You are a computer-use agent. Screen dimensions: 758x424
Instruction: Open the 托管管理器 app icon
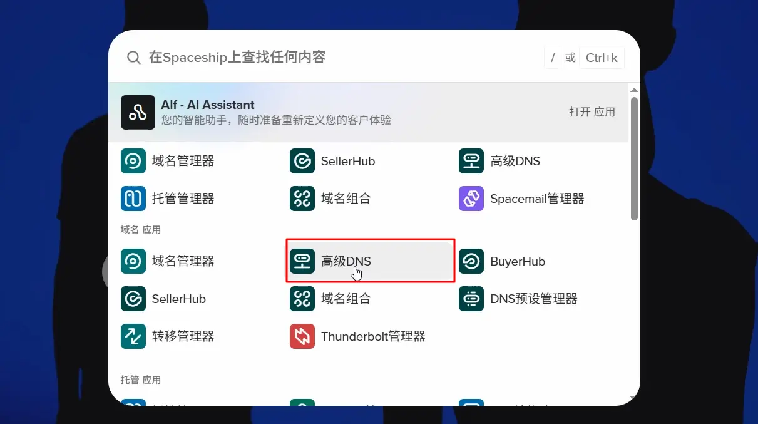[x=133, y=199]
